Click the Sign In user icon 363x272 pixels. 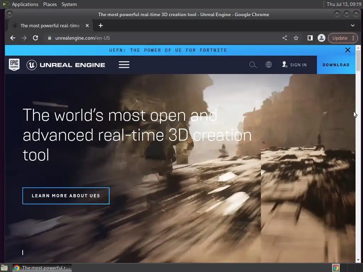(285, 64)
